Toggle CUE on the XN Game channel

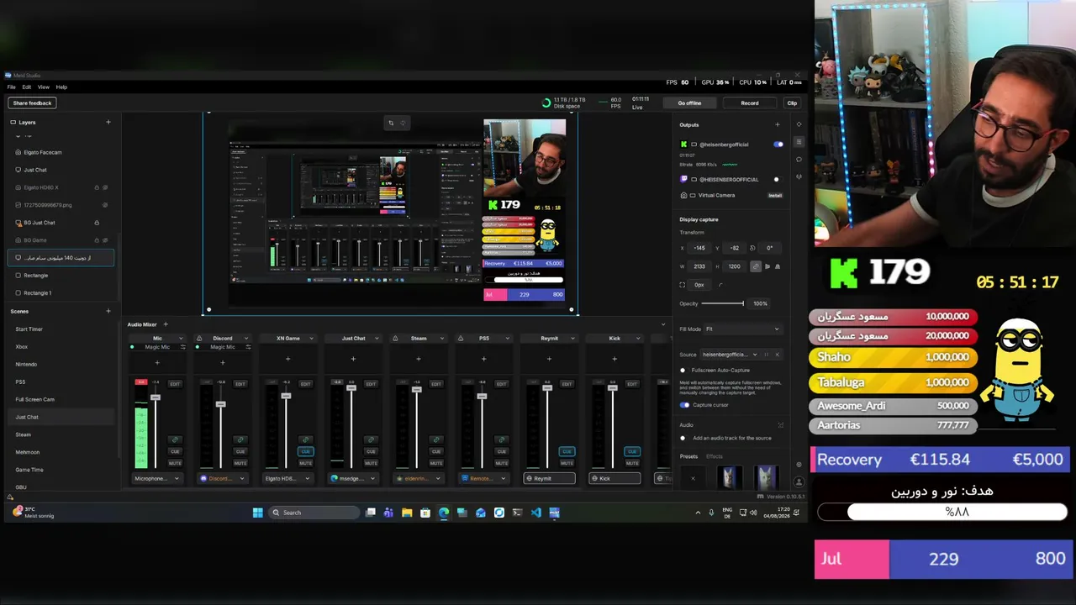305,451
